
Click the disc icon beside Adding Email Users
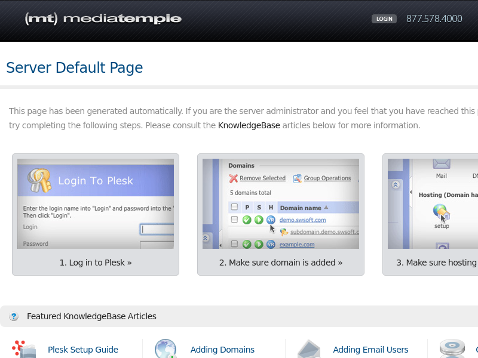point(452,348)
